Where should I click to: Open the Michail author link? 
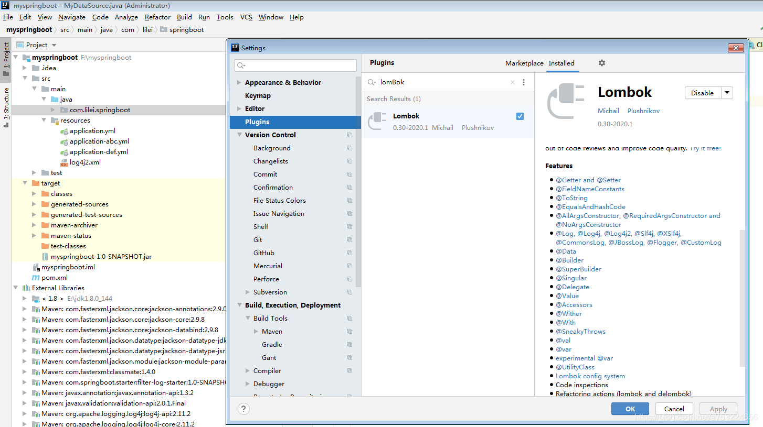point(609,111)
